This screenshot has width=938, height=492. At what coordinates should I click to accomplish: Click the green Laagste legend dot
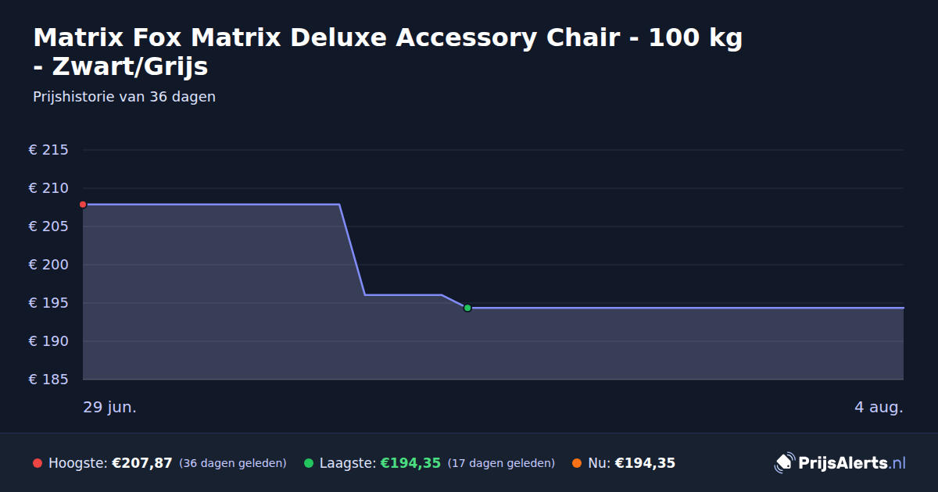coord(309,463)
